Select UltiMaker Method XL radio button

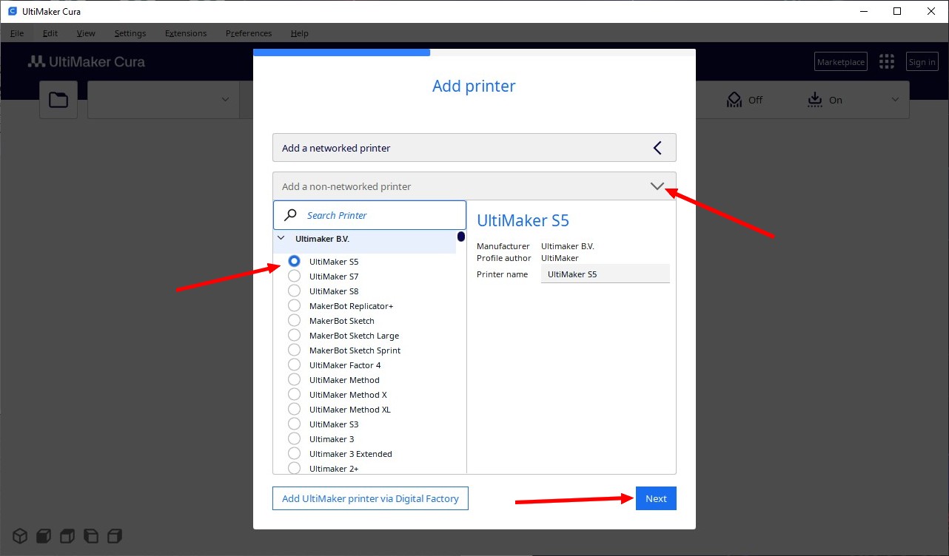pos(295,410)
